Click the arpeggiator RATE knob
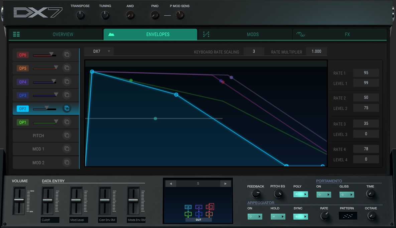This screenshot has height=228, width=396. pos(324,216)
